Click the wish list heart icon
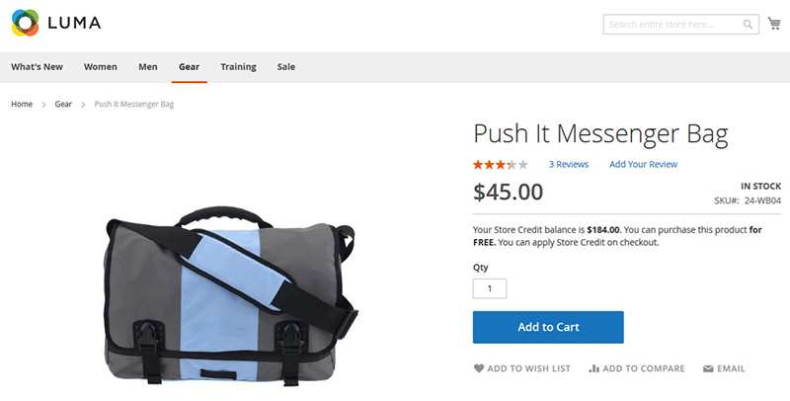The image size is (790, 401). [479, 368]
